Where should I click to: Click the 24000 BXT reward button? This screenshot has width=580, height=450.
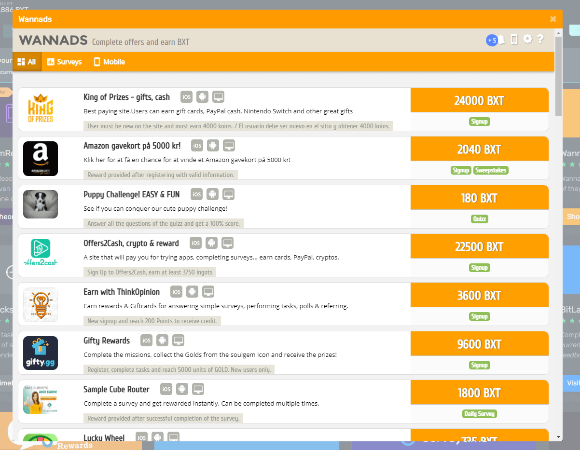point(479,100)
